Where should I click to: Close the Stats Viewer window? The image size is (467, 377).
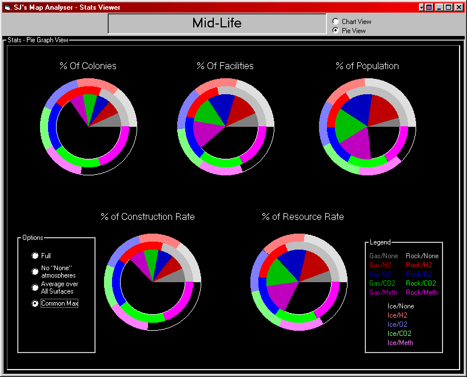pos(458,7)
